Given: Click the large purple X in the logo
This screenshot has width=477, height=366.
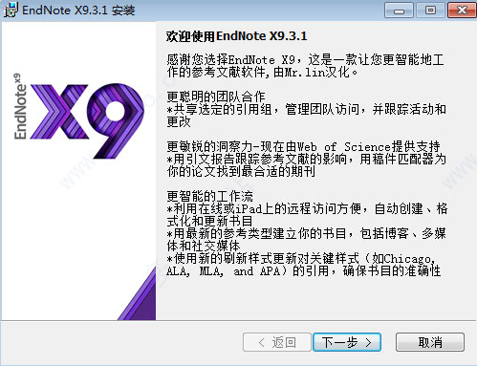Looking at the screenshot, I should [x=59, y=112].
